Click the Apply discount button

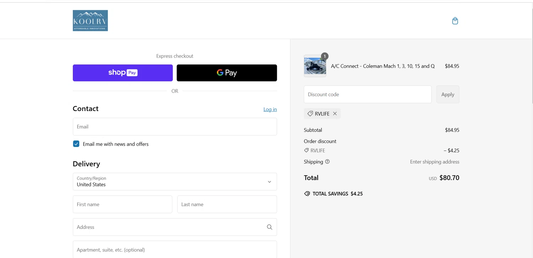448,94
